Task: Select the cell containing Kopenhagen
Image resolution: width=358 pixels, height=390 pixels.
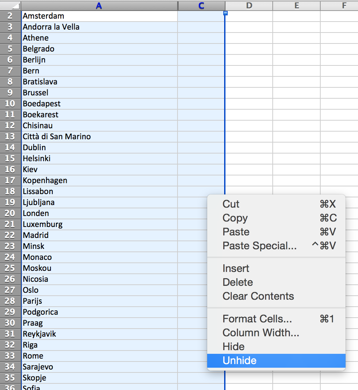Action: (99, 181)
